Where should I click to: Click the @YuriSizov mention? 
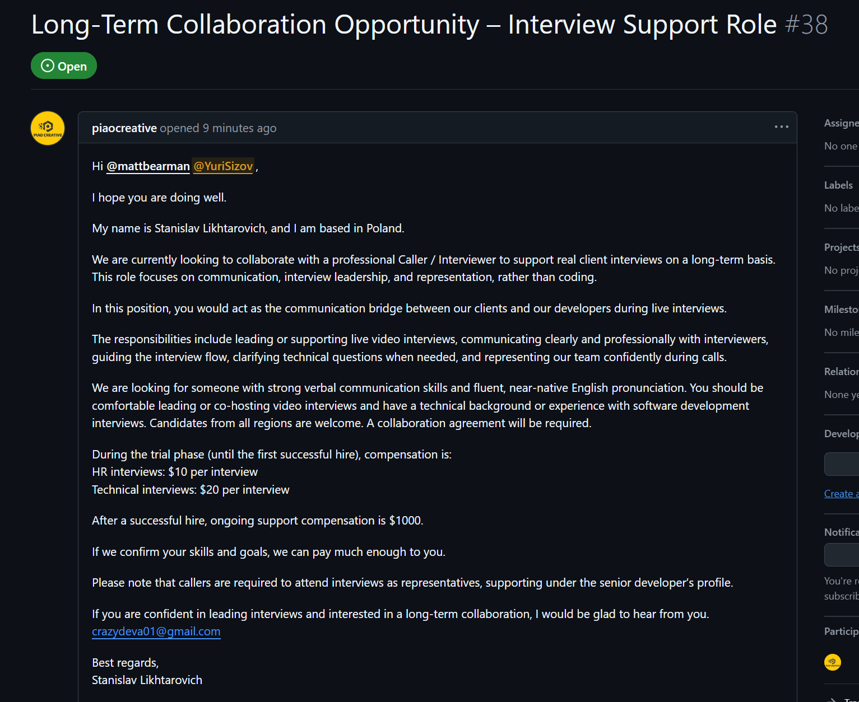pos(223,166)
